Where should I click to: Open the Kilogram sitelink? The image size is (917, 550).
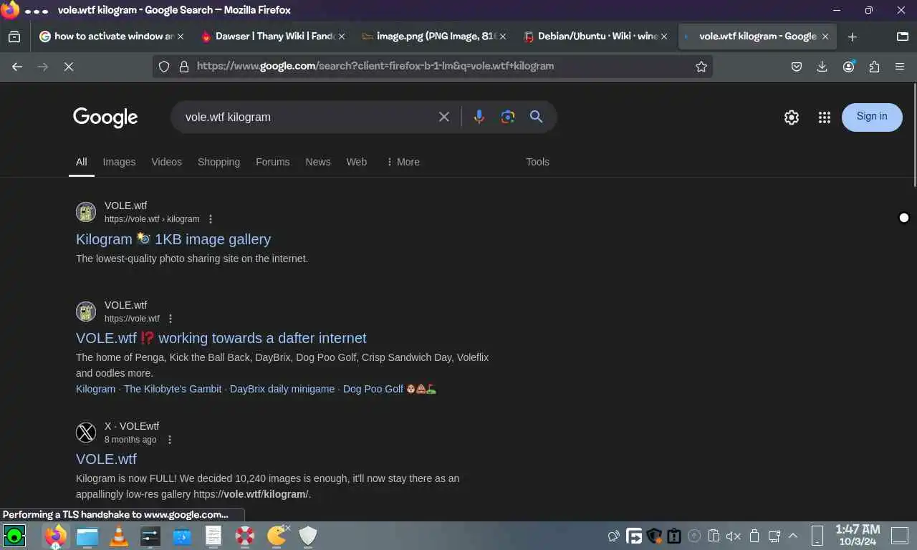(95, 389)
